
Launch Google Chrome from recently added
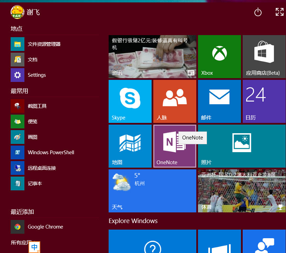[x=55, y=227]
